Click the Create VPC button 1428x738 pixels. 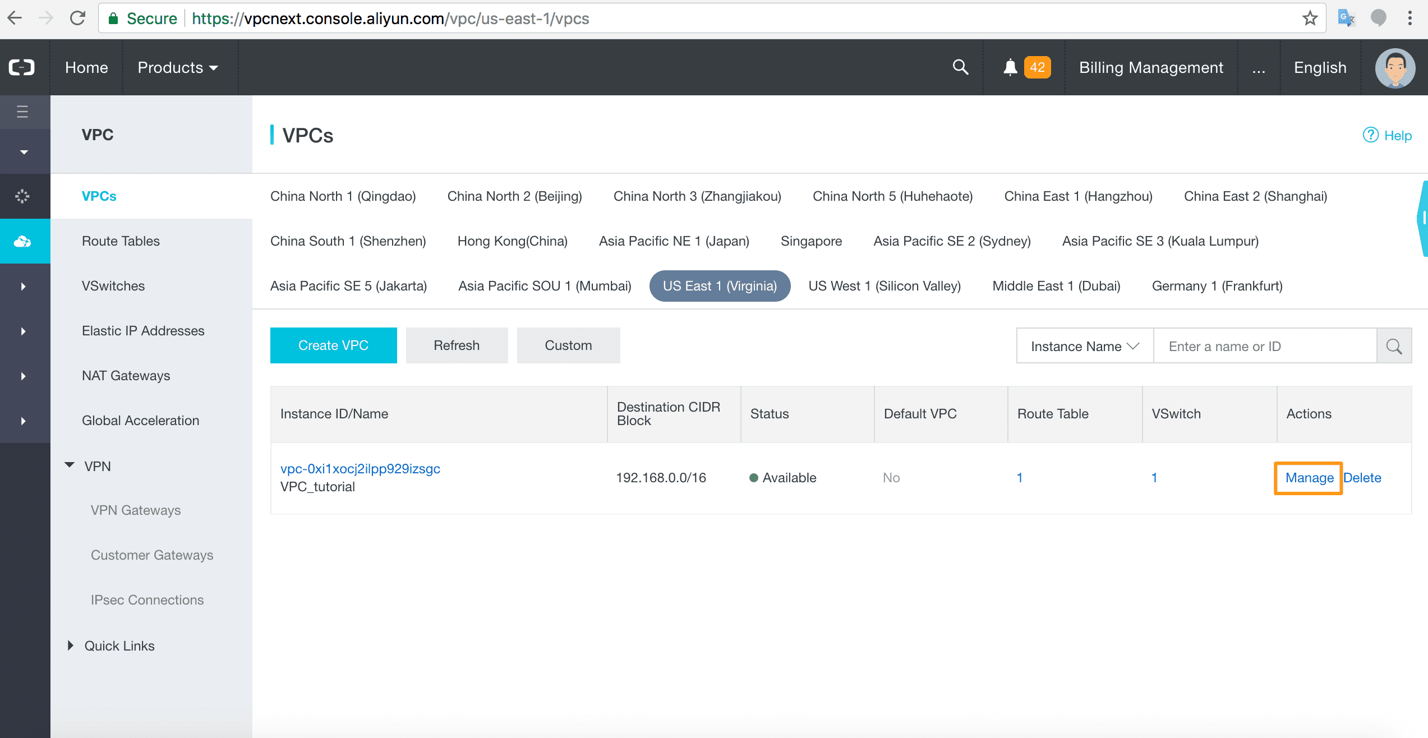tap(333, 345)
